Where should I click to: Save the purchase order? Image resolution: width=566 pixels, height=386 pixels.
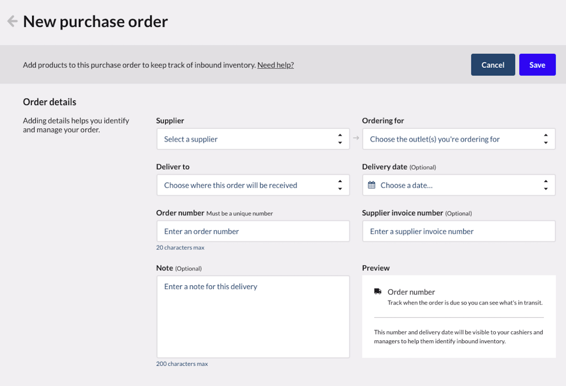click(537, 65)
